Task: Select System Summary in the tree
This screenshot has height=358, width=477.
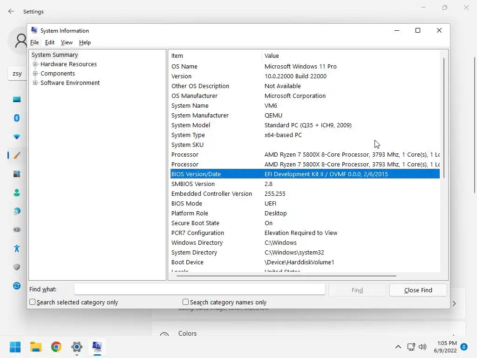Action: (x=55, y=55)
